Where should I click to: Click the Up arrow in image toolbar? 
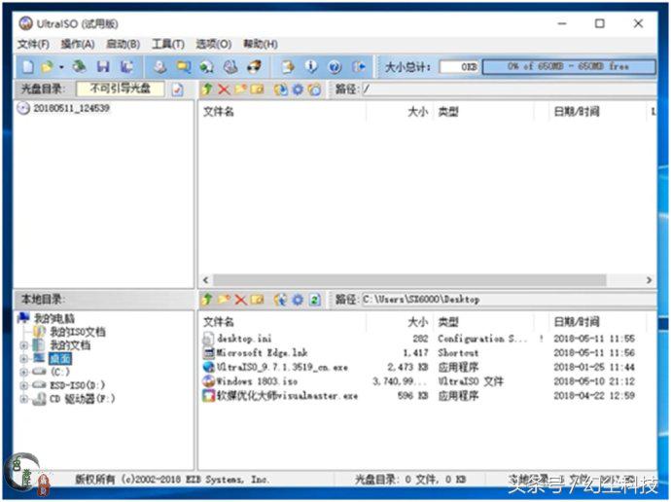[207, 89]
